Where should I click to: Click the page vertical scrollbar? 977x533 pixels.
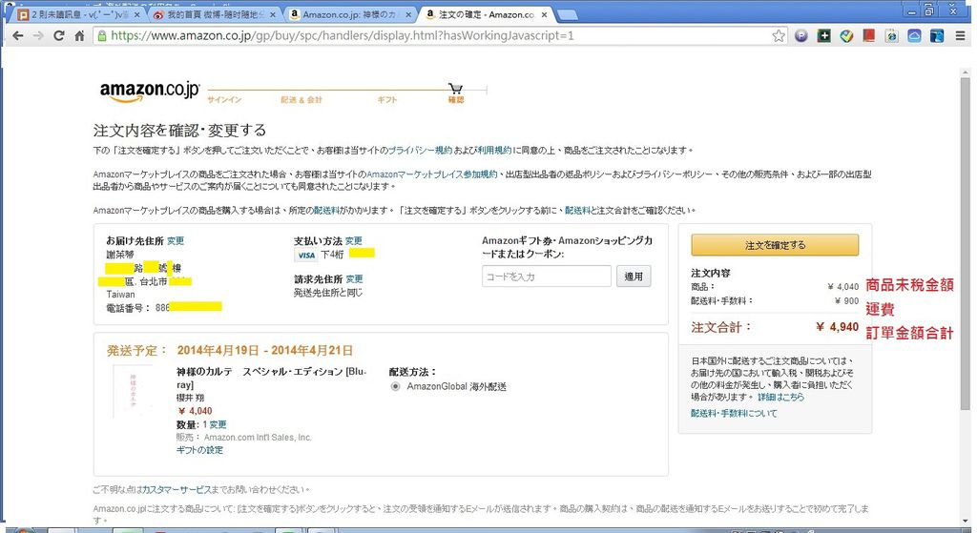966,243
